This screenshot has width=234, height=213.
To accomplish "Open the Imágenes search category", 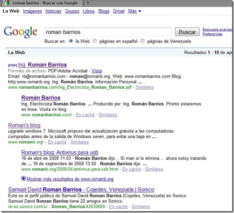I will click(x=33, y=11).
